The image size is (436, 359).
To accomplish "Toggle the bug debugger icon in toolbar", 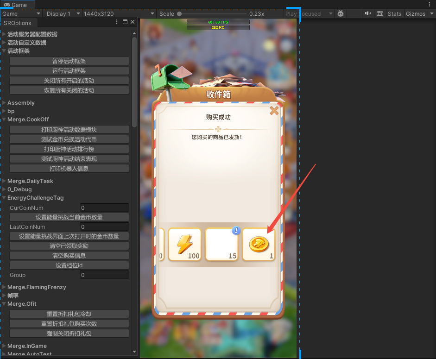I will (x=341, y=14).
